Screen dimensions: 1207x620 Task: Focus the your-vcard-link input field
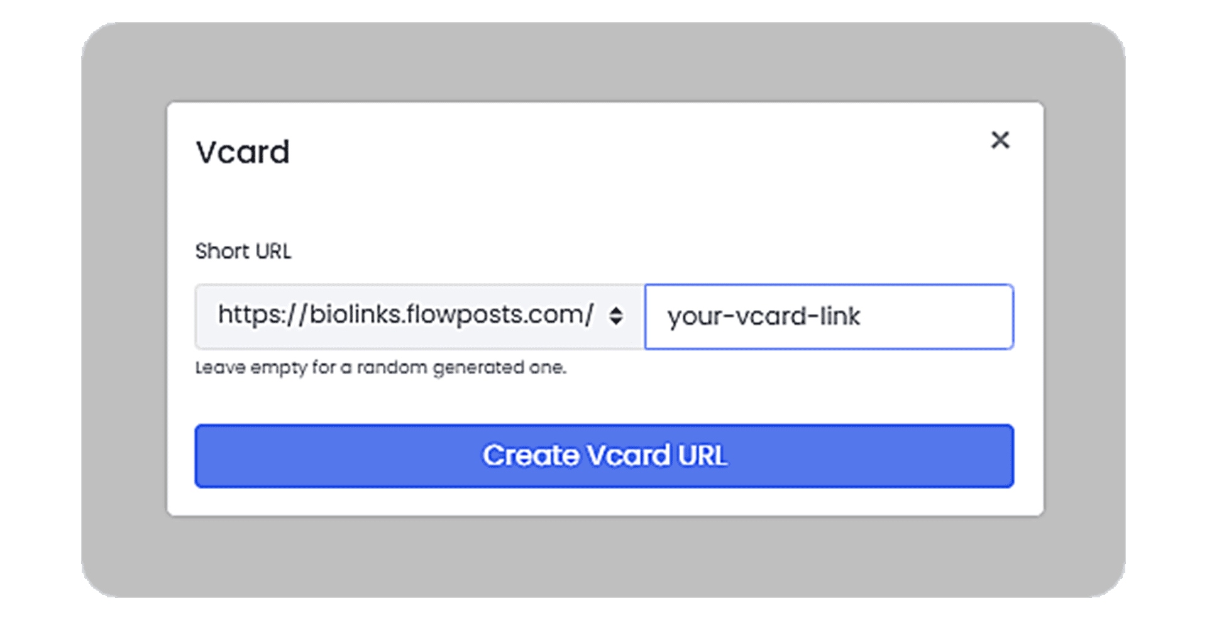[x=829, y=316]
